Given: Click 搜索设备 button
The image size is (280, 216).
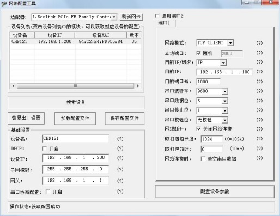Looking at the screenshot, I should pyautogui.click(x=76, y=102).
